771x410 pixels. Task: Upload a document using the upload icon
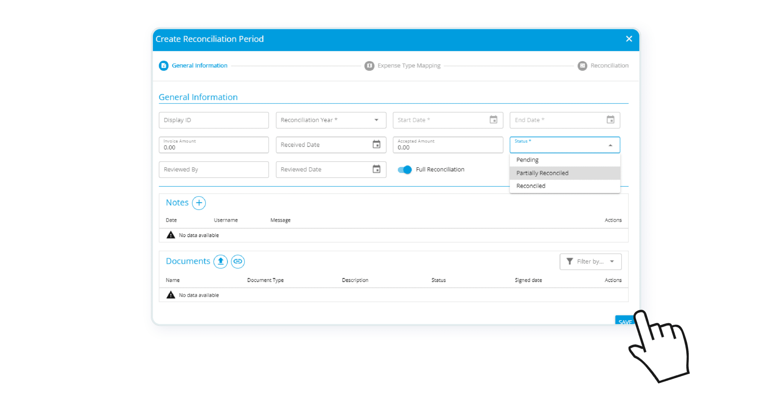click(221, 262)
